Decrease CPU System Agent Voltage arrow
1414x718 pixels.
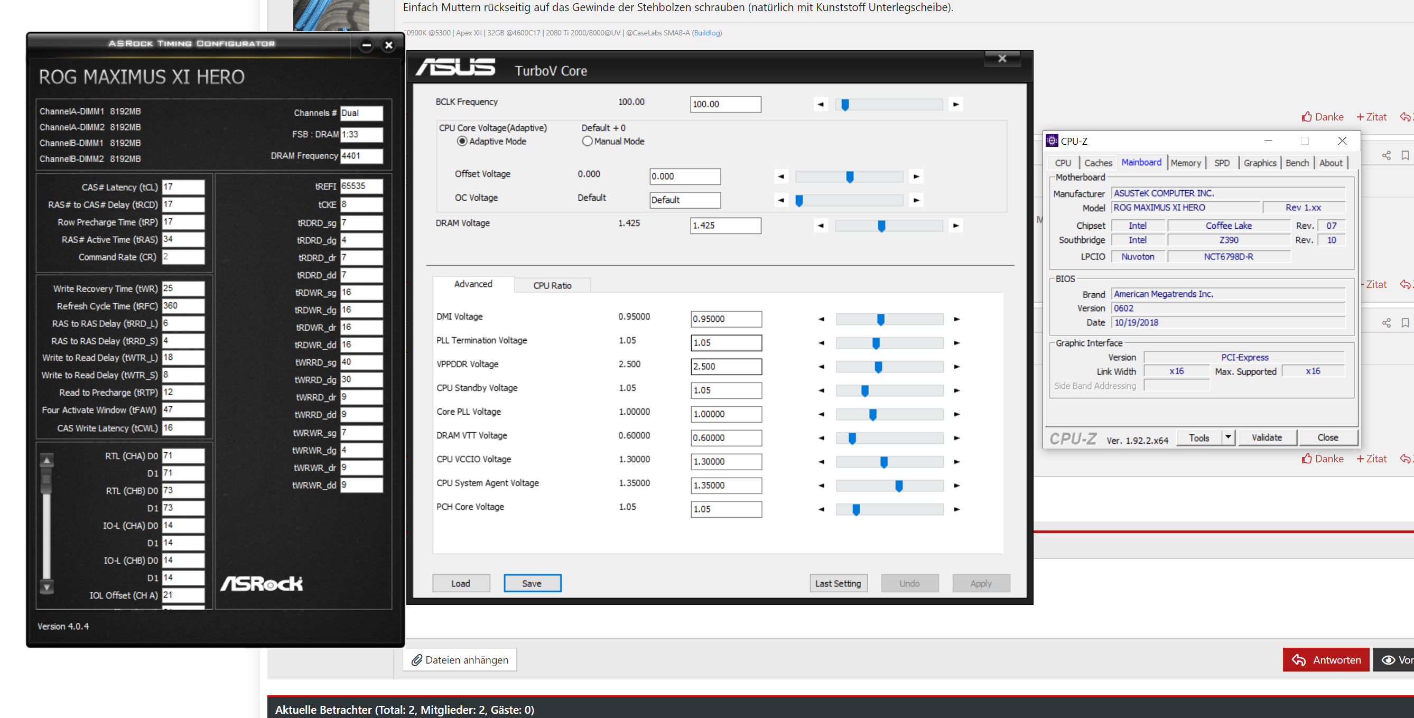[821, 485]
